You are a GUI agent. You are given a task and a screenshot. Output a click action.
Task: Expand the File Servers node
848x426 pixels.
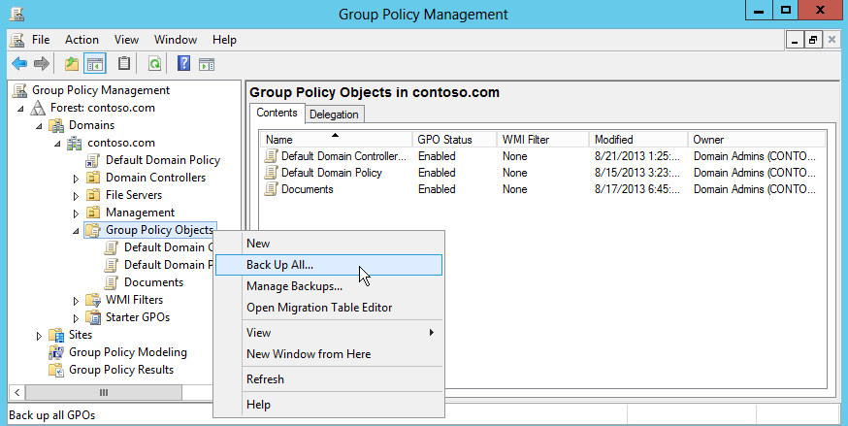click(76, 196)
